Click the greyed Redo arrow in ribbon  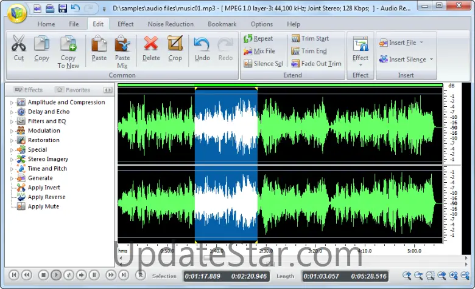pos(225,44)
